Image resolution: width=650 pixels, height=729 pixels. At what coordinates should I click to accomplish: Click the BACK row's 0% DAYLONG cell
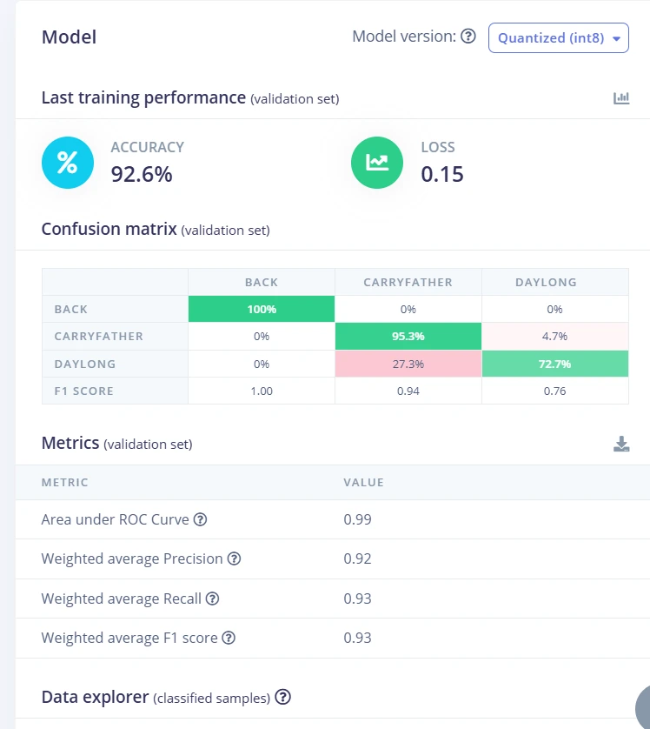click(x=554, y=309)
